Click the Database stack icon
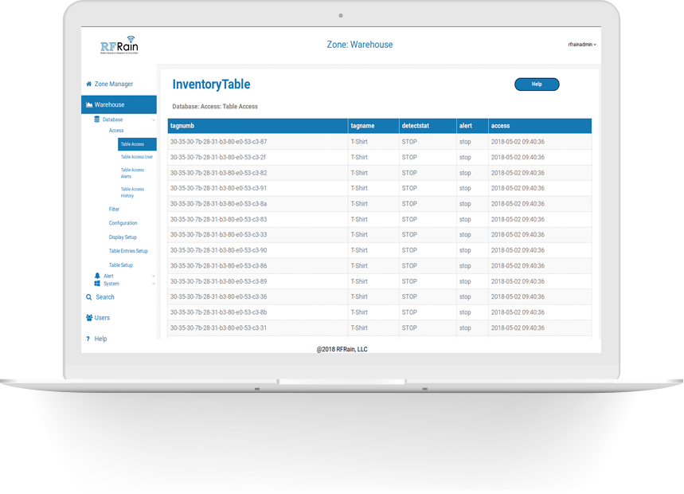Viewport: 684px width, 494px height. click(96, 120)
